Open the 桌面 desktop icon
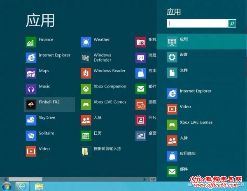Image resolution: width=247 pixels, height=191 pixels. [141, 136]
